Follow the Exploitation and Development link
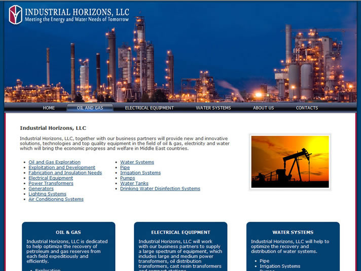The image size is (361, 271). point(62,167)
